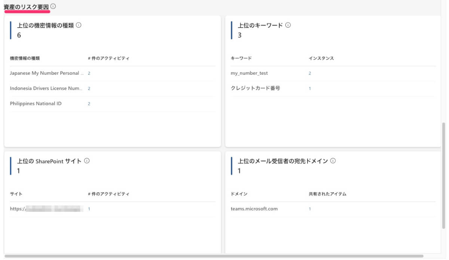Screen dimensions: 449x260
Task: Click shared items count for teams.microsoft.com
Action: click(x=310, y=209)
